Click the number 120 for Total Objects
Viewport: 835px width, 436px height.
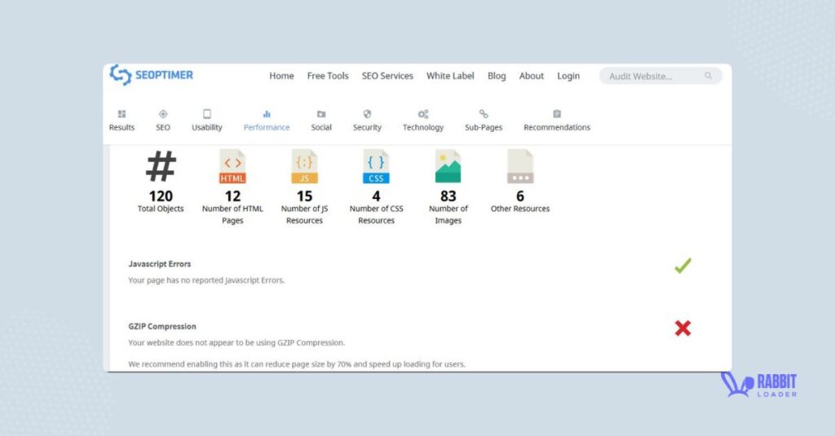click(161, 196)
